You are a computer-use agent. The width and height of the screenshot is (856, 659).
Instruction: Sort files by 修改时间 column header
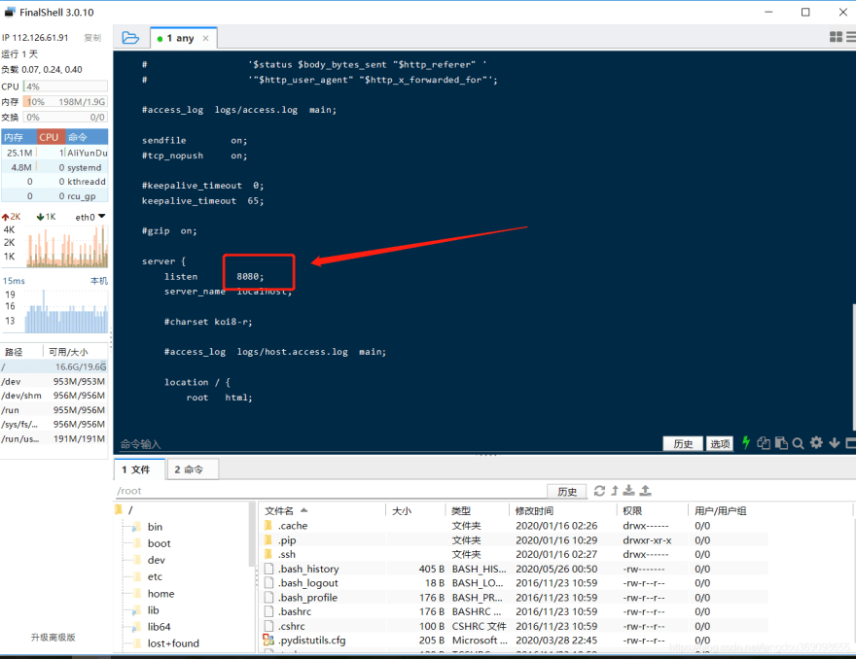pyautogui.click(x=563, y=510)
